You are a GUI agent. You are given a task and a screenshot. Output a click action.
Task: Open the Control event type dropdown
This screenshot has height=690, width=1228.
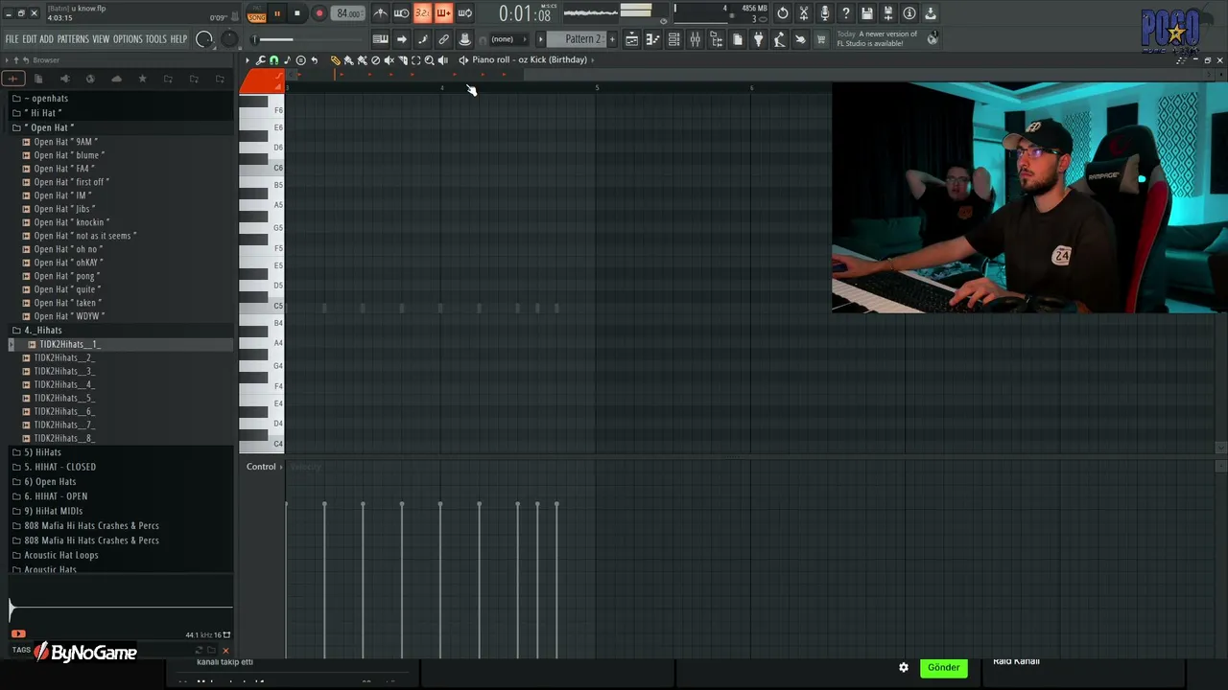[264, 467]
